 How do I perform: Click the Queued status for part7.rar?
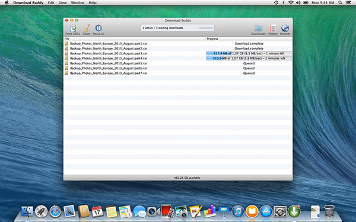tap(249, 73)
